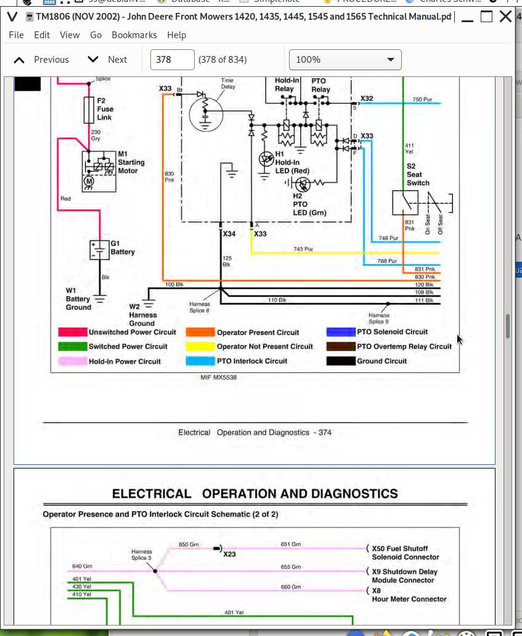
Task: Click the blue PTO Solenoid Circuit swatch
Action: [341, 332]
